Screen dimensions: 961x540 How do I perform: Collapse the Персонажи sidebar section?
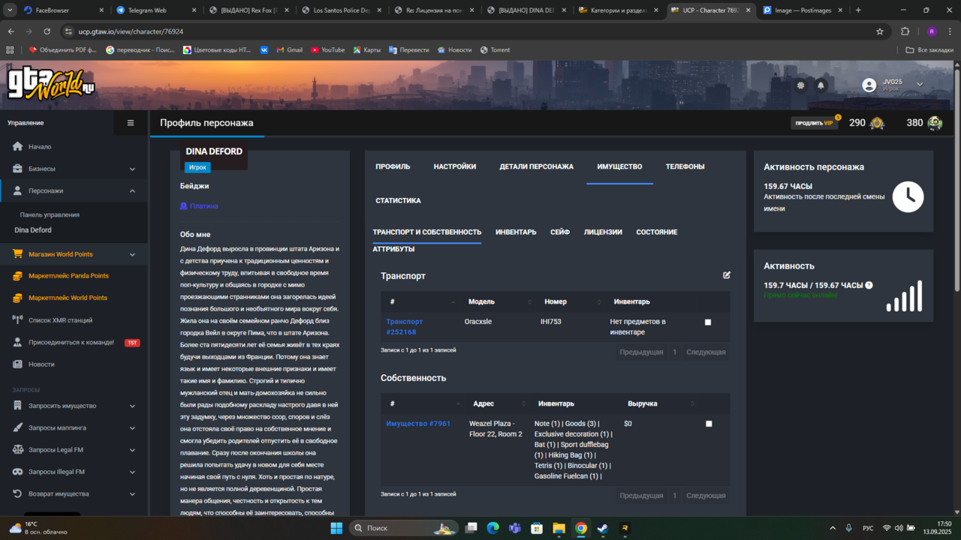(x=74, y=190)
